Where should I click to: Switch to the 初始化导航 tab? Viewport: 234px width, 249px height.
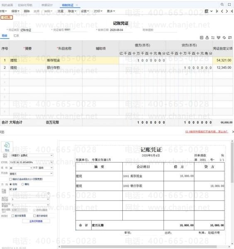[x=25, y=5]
